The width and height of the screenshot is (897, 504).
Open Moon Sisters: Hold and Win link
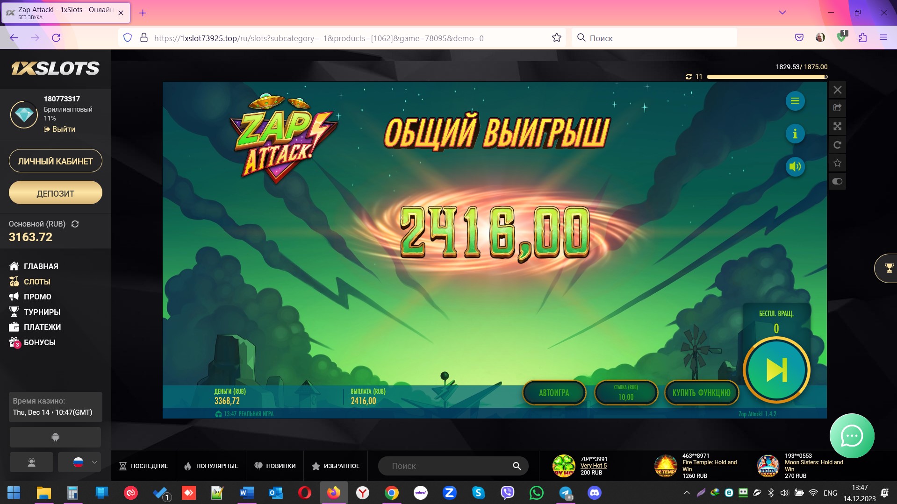click(814, 466)
